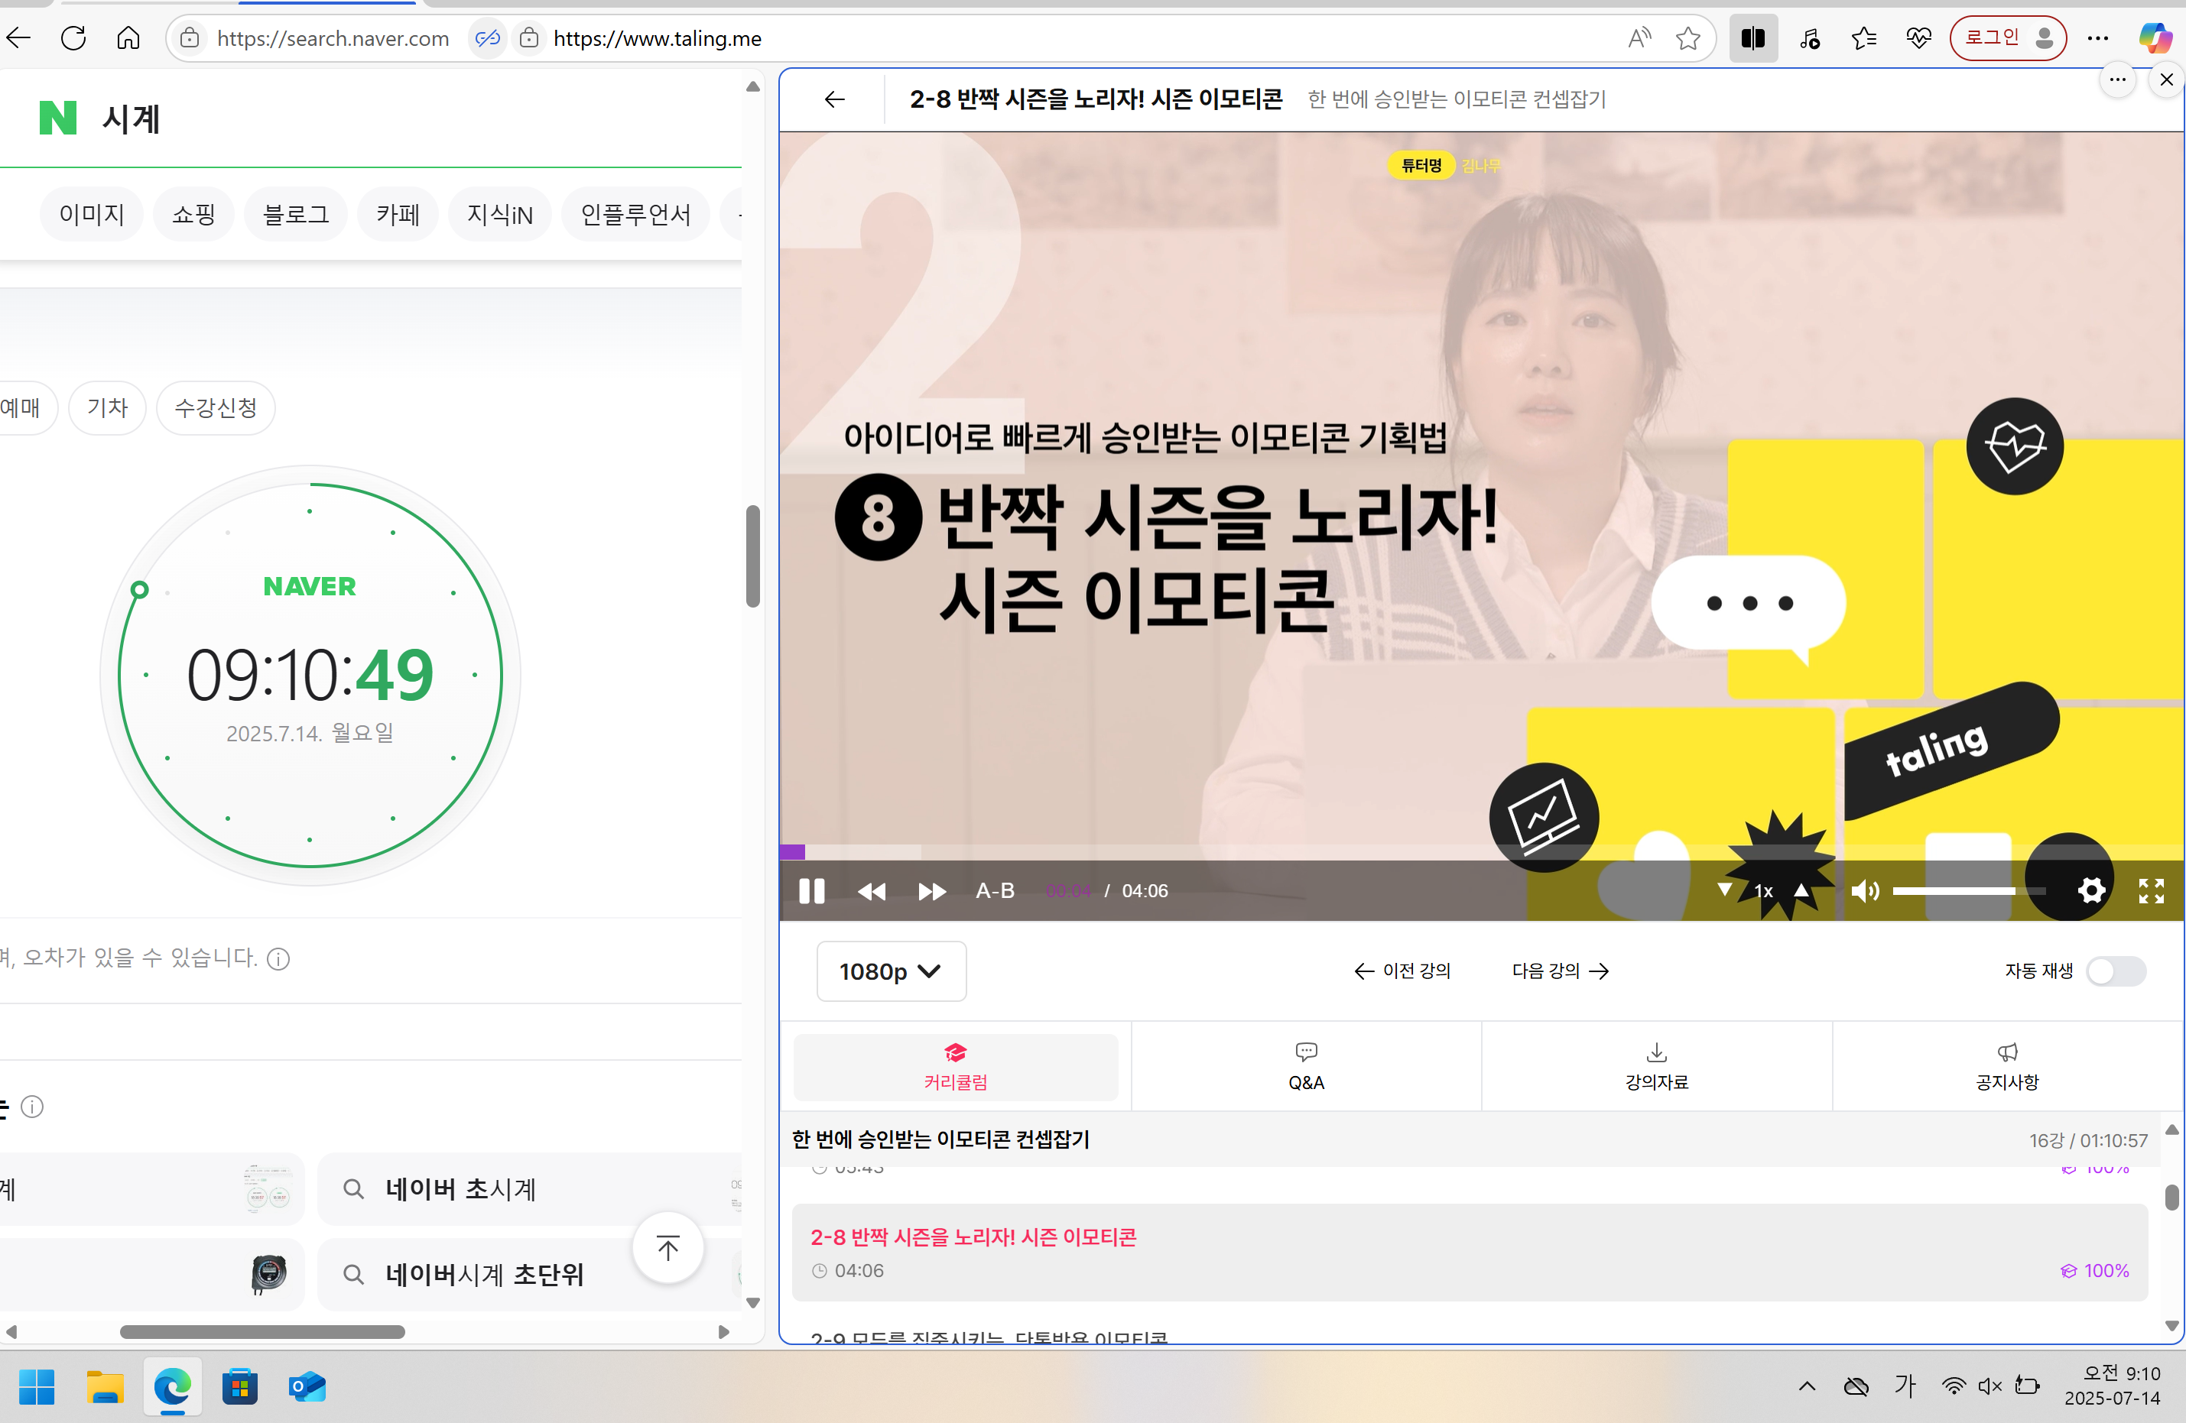
Task: Toggle A-B repeat in player
Action: pyautogui.click(x=995, y=890)
